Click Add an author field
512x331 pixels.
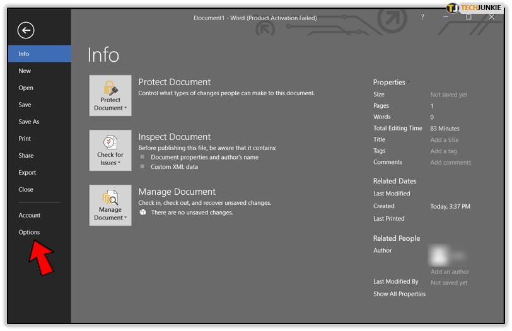[450, 272]
